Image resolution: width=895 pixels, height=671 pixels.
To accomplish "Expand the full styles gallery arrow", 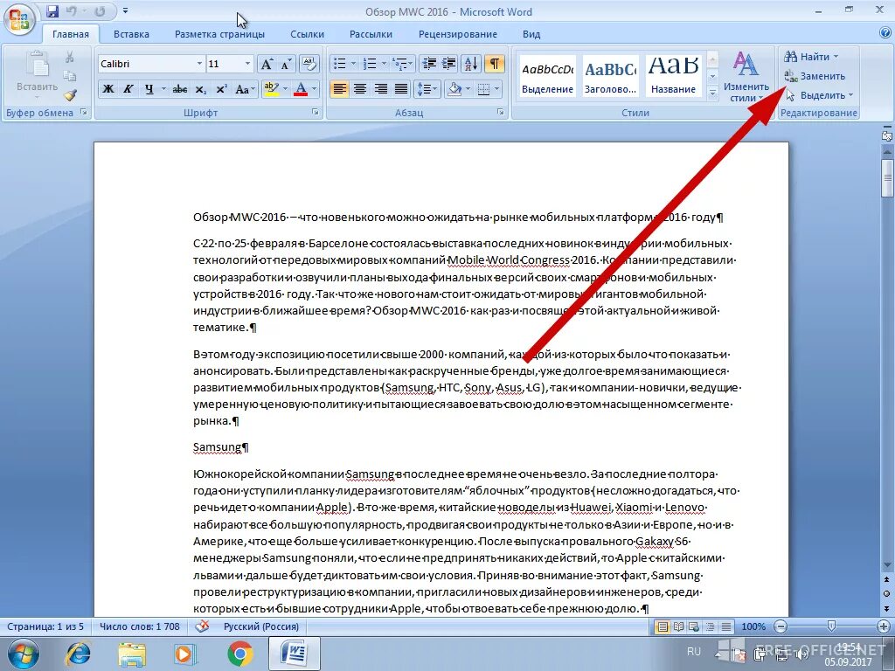I will pos(712,91).
